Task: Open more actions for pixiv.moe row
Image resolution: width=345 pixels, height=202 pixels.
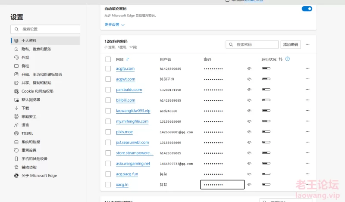Action: point(307,132)
